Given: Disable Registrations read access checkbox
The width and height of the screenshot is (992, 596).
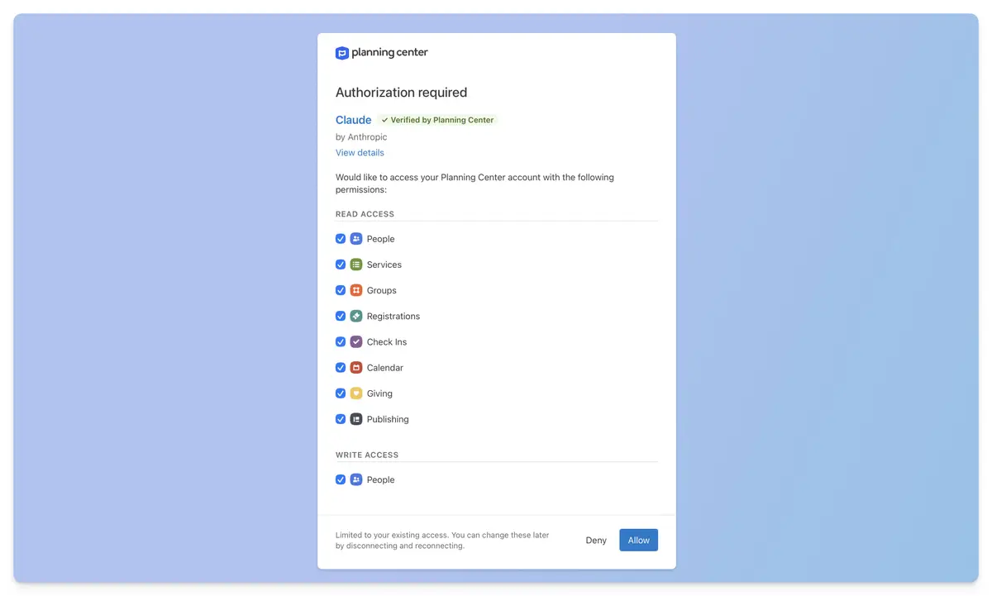Looking at the screenshot, I should click(x=341, y=316).
